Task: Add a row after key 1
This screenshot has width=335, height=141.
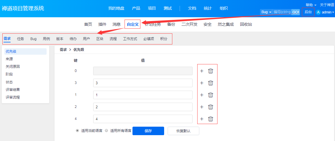Action: 201,95
